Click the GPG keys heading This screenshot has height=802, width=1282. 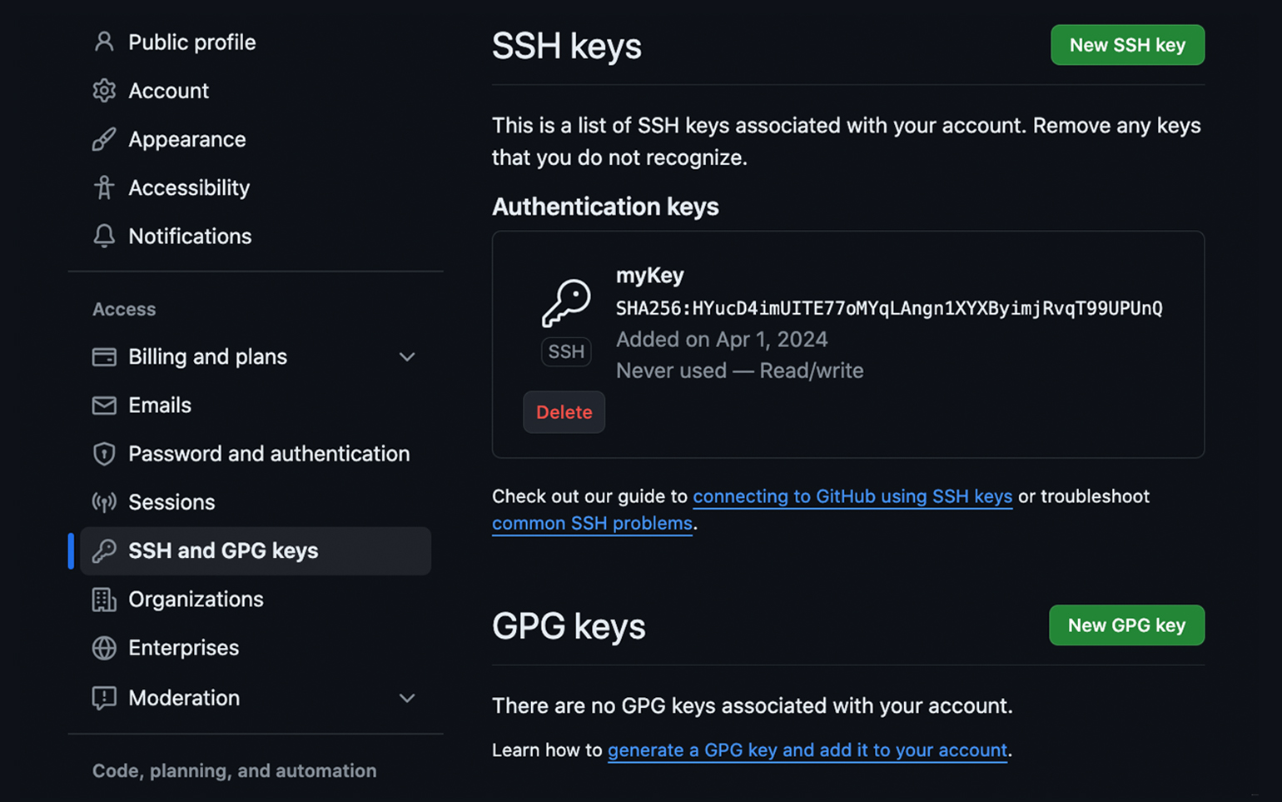[569, 626]
